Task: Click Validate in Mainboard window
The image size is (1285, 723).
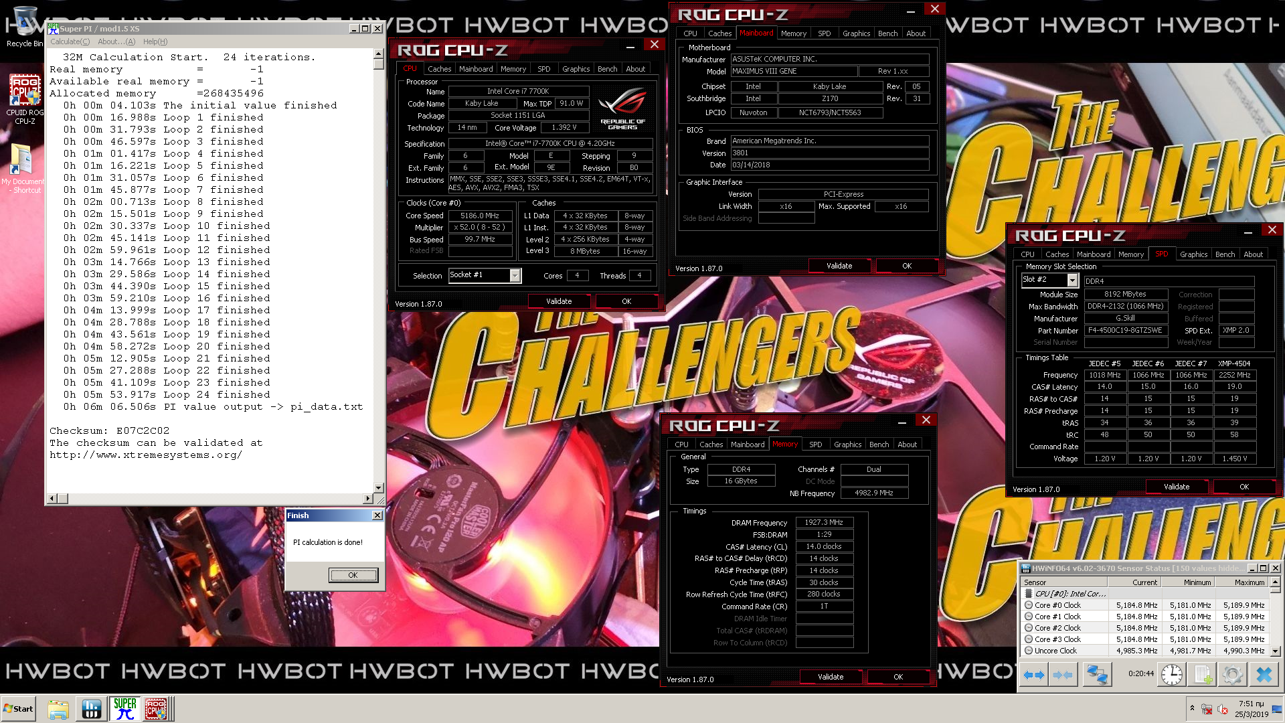Action: point(839,266)
